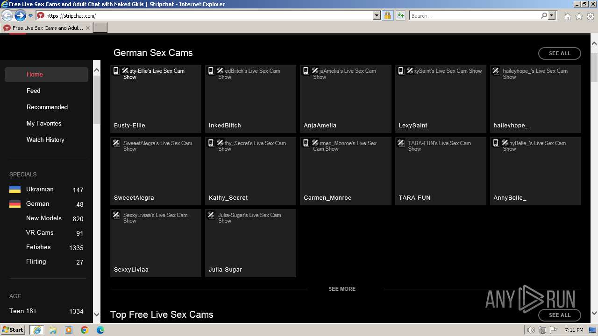Open the Windows Start button
The height and width of the screenshot is (336, 598).
13,330
